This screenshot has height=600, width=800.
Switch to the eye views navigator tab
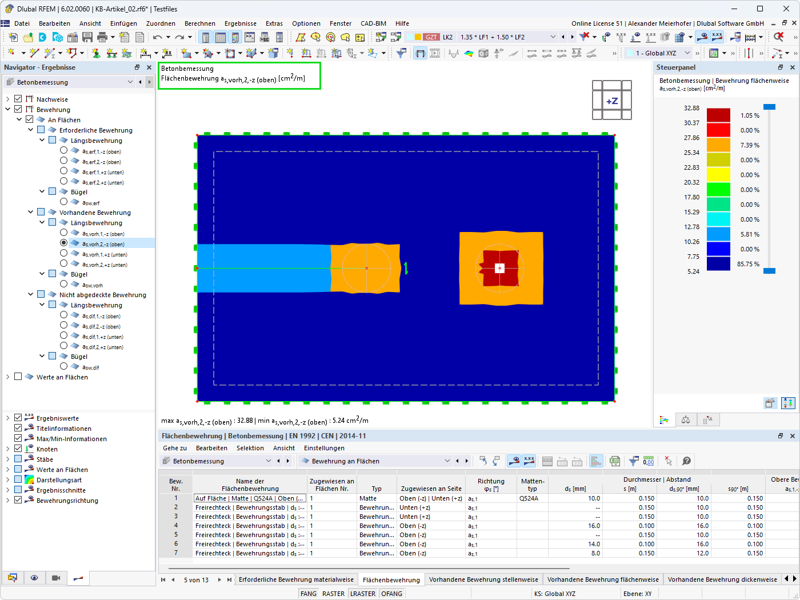34,578
